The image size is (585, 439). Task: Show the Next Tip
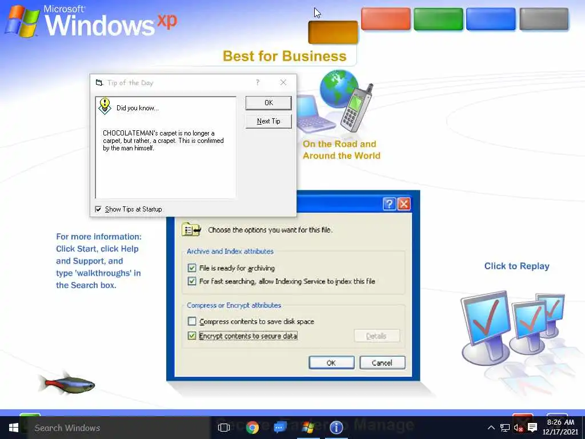[x=269, y=121]
